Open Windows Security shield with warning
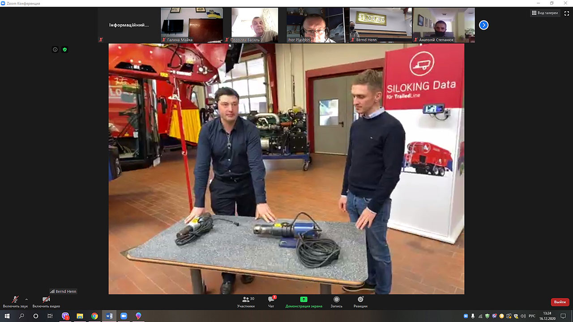573x322 pixels. (x=516, y=316)
